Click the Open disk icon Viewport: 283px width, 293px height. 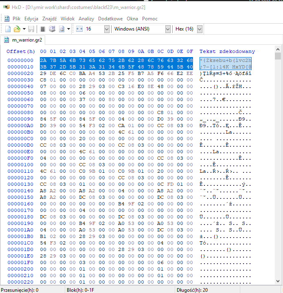click(x=52, y=29)
